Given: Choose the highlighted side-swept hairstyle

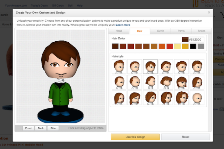Looking at the screenshot, I should 150,66.
